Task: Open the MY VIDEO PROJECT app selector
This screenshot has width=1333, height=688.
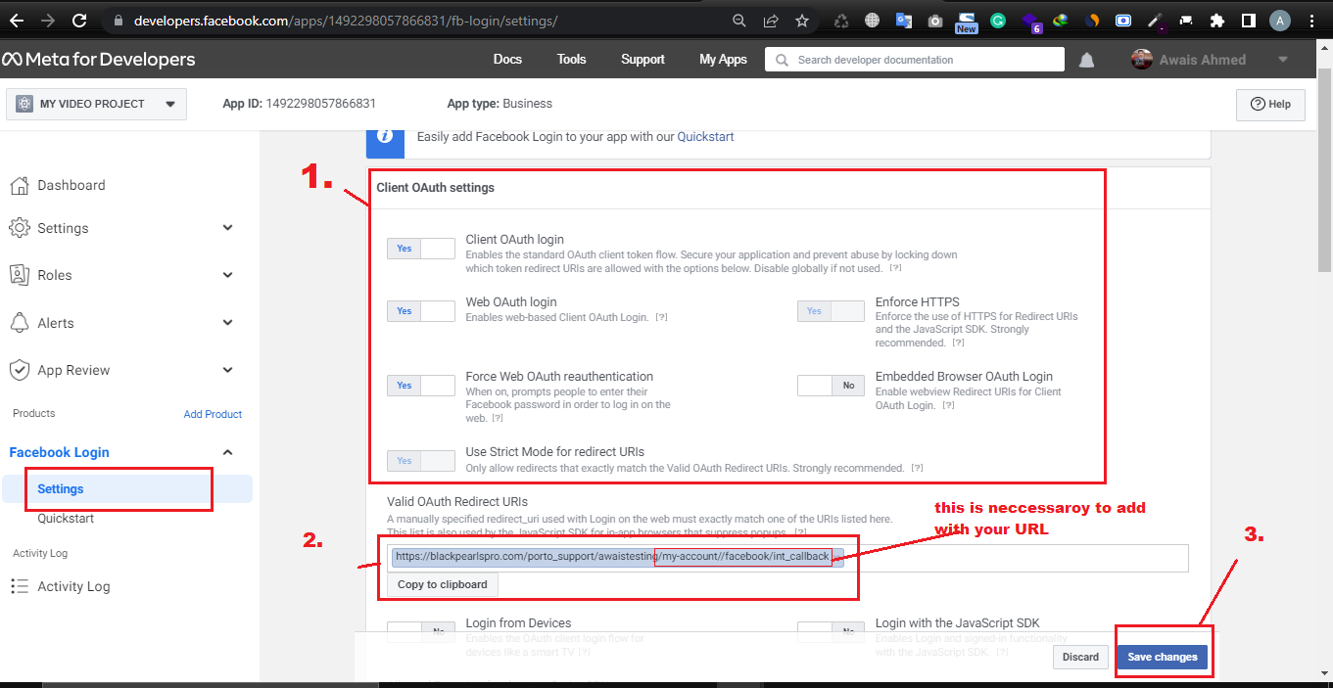Action: [x=96, y=104]
